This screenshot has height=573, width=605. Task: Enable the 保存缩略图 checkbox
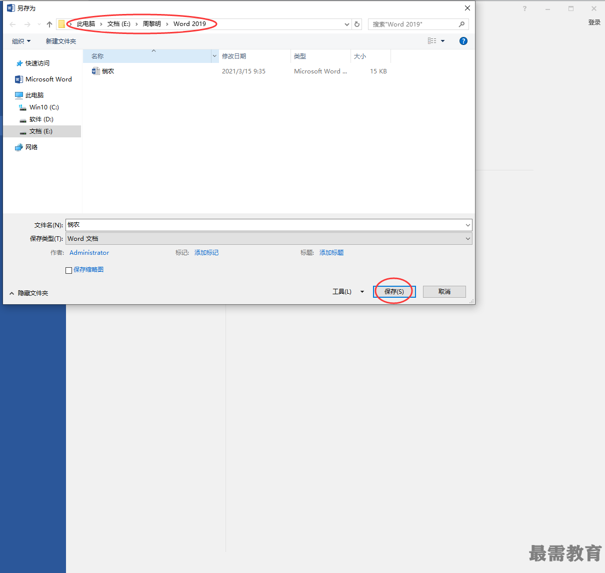click(x=69, y=270)
